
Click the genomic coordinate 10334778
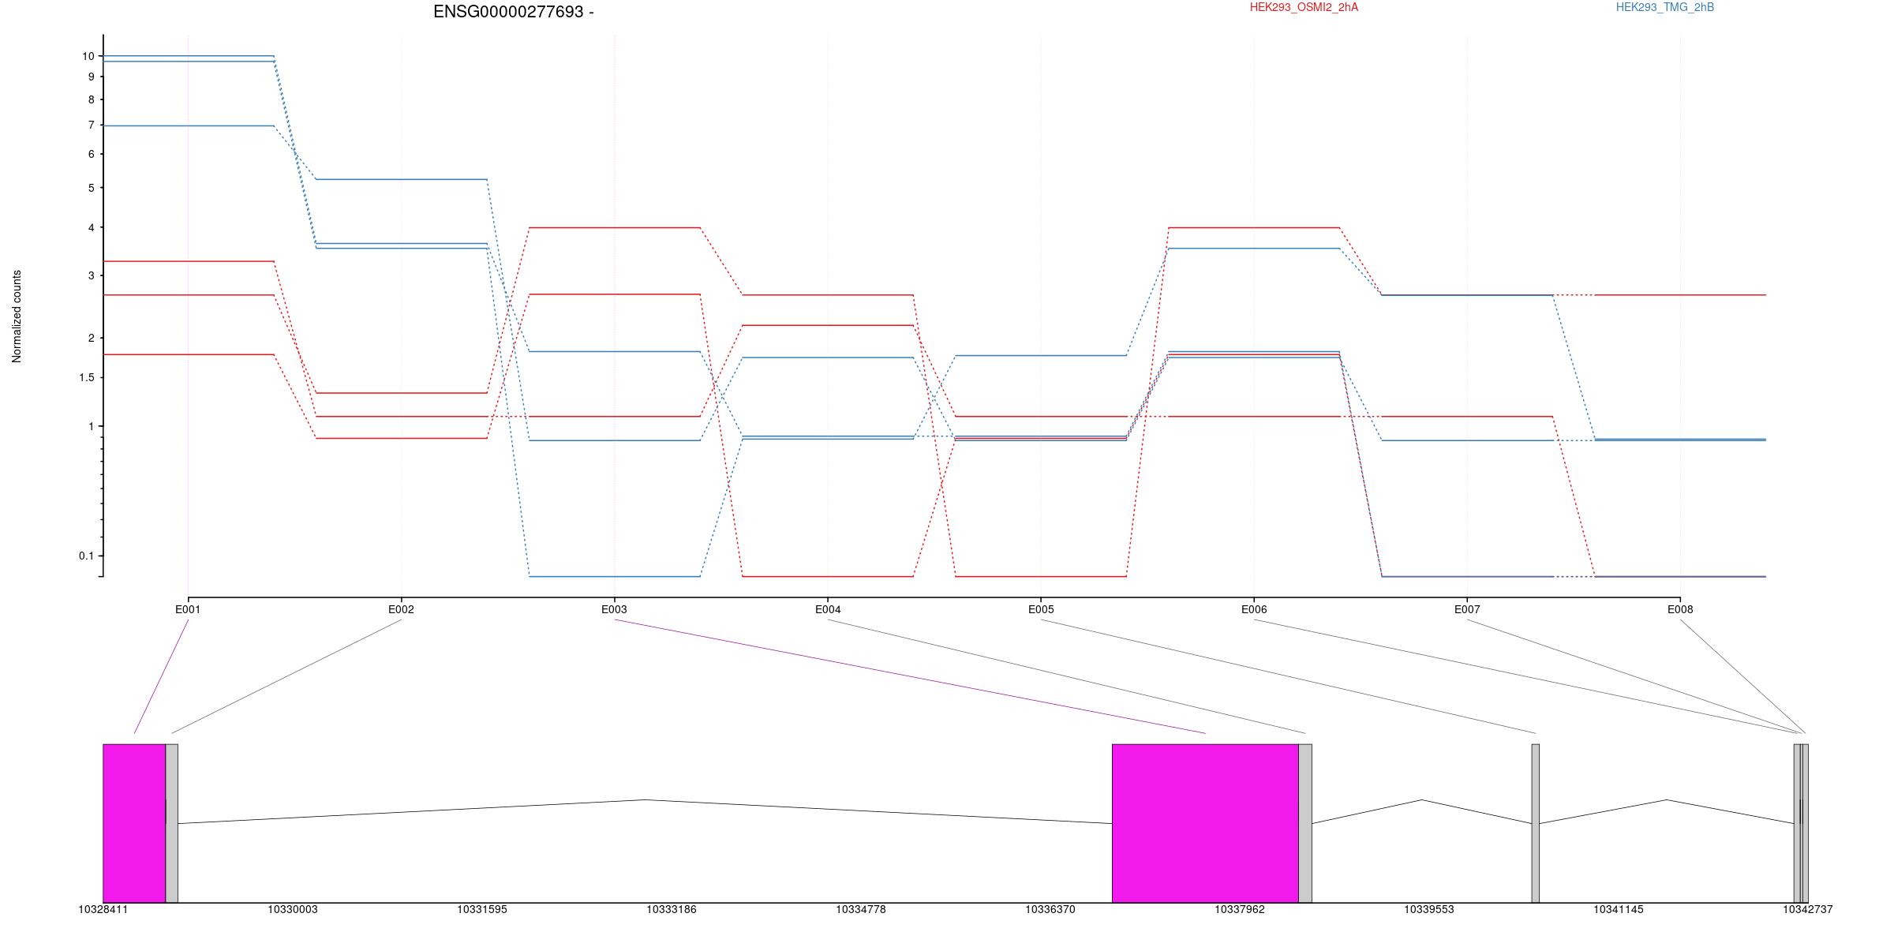click(x=861, y=910)
